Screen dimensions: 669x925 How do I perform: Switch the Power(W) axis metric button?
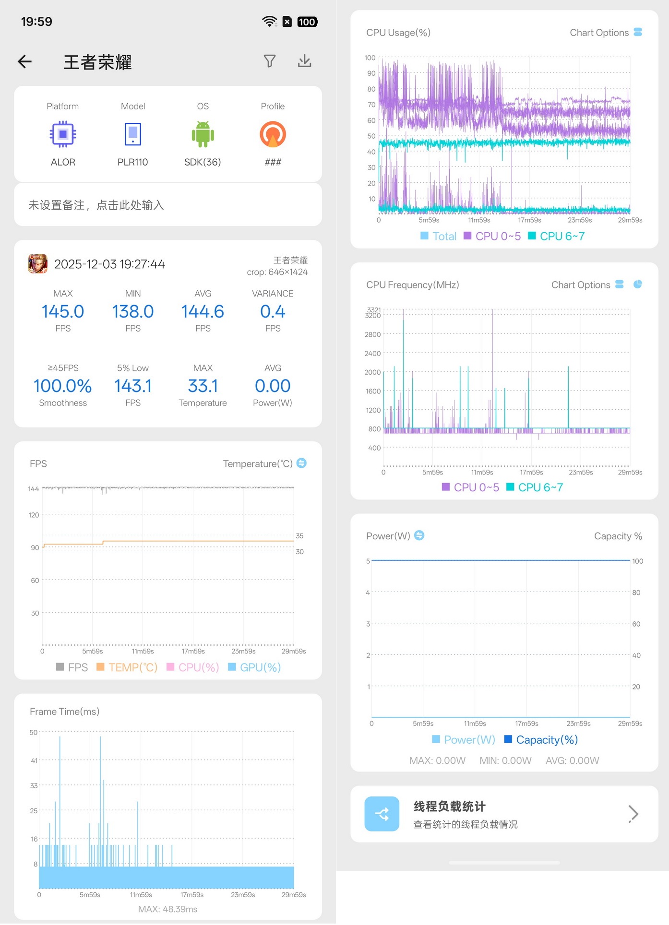click(x=419, y=535)
